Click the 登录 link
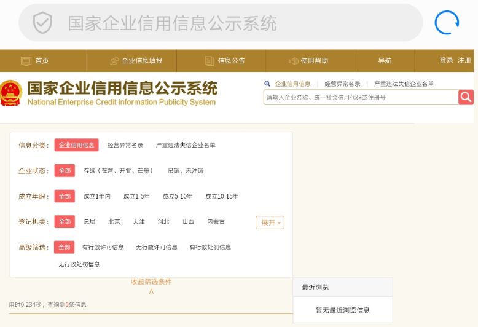This screenshot has height=327, width=478. tap(446, 60)
